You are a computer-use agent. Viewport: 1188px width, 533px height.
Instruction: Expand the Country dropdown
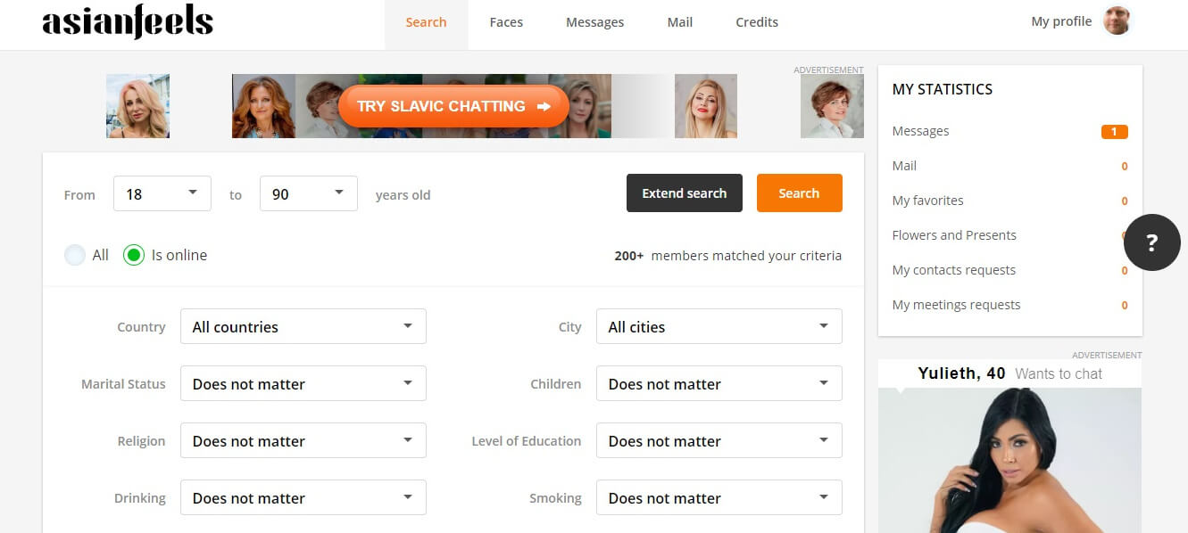[x=303, y=326]
